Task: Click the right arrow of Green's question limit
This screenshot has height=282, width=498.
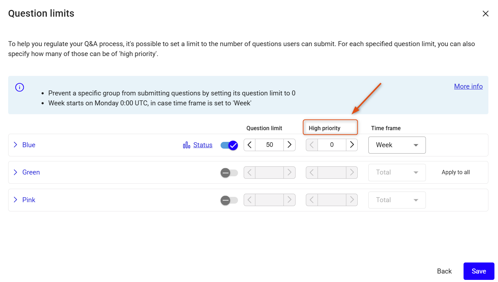Action: click(x=289, y=172)
